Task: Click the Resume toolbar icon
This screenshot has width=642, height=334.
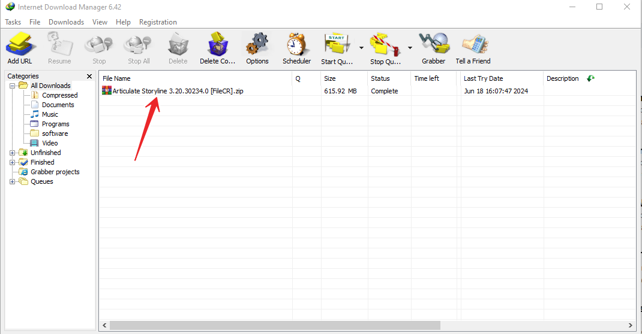Action: (x=60, y=44)
